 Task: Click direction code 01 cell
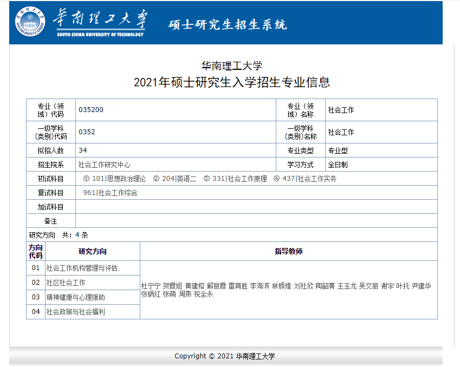[x=36, y=268]
